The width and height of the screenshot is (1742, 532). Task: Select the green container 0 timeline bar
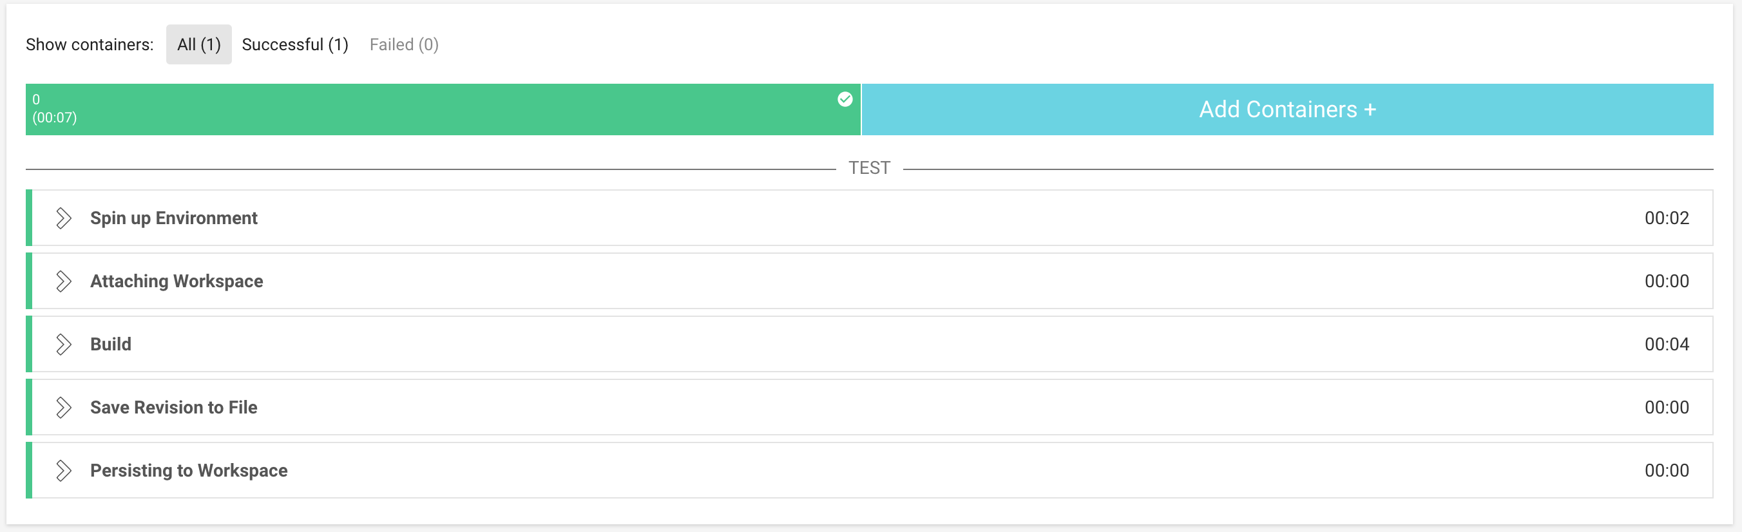[x=439, y=109]
